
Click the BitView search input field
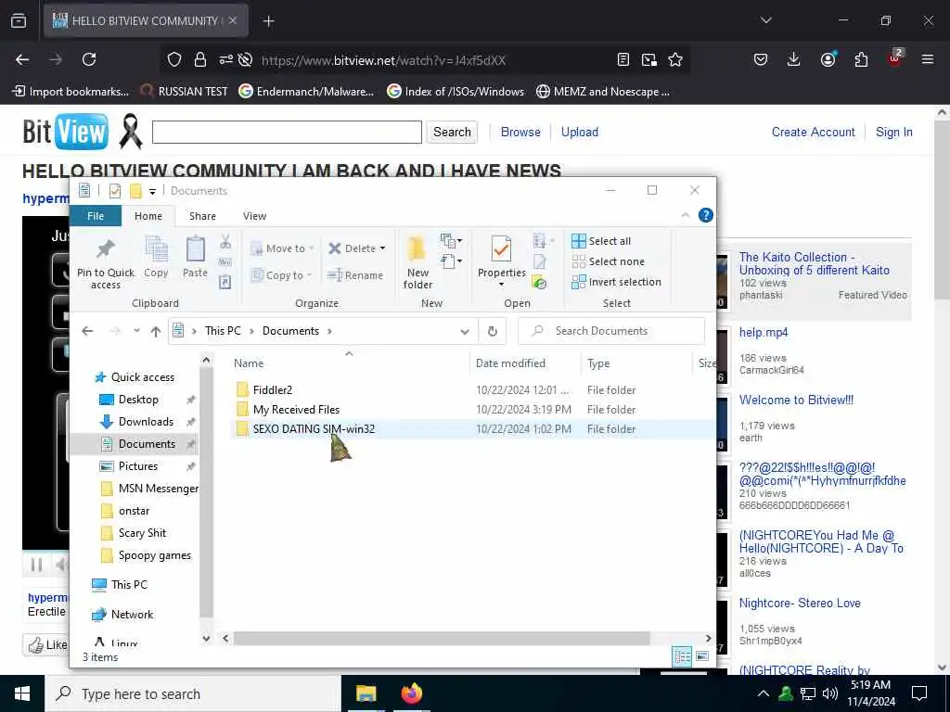click(287, 132)
